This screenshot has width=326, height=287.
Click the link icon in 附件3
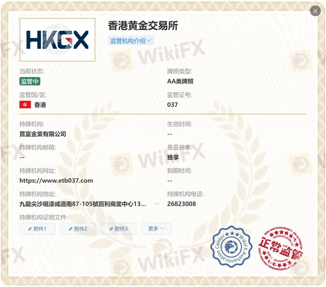[x=111, y=229]
